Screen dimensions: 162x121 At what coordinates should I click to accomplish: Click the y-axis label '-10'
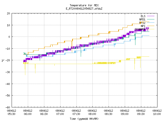click(x=8, y=49)
